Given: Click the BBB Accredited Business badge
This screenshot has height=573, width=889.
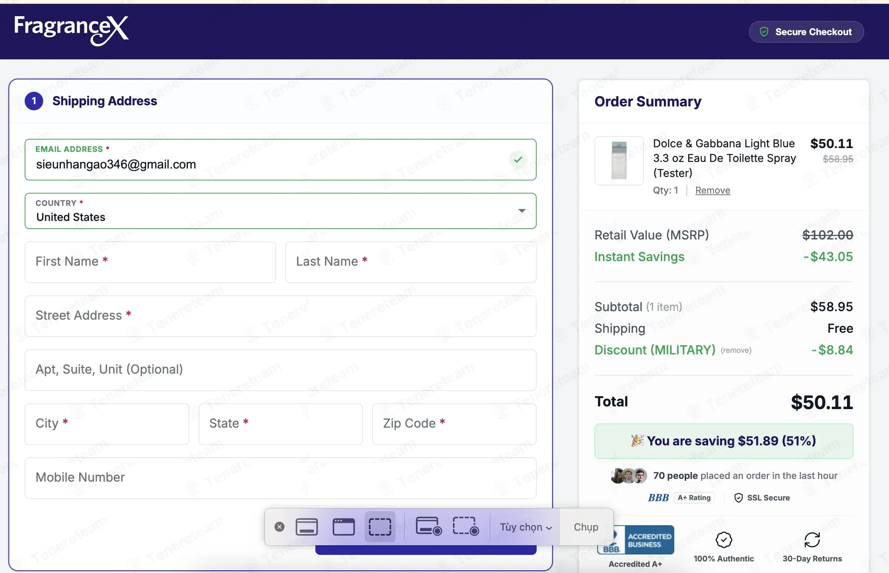Looking at the screenshot, I should click(636, 541).
